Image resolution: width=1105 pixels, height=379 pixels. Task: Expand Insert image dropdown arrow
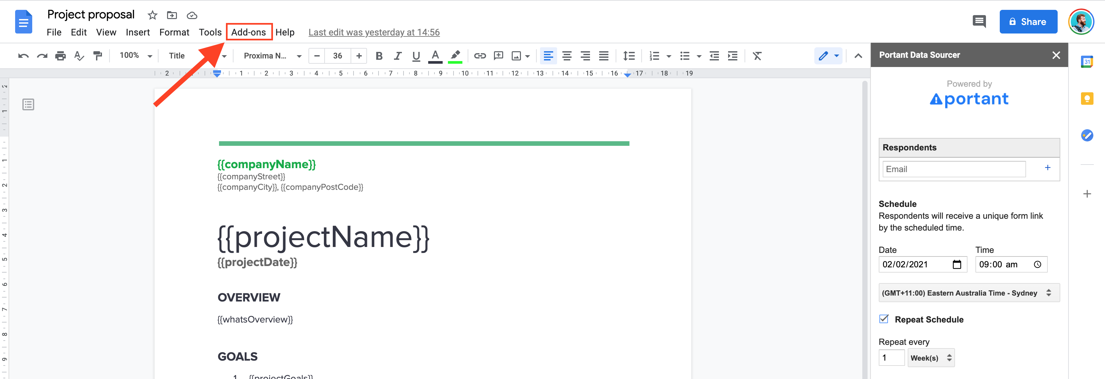point(528,56)
